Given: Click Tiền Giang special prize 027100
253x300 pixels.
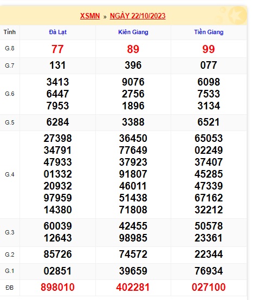Looking at the screenshot, I should (x=209, y=287).
